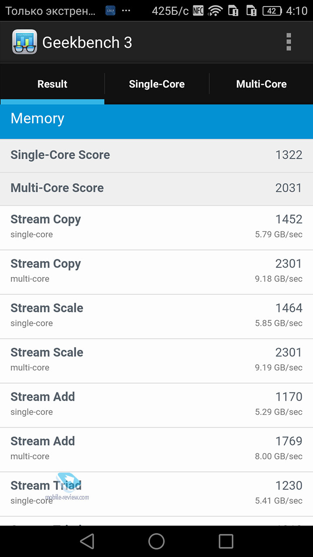The width and height of the screenshot is (313, 557).
Task: Tap Stream Add multi-core row
Action: [x=156, y=450]
